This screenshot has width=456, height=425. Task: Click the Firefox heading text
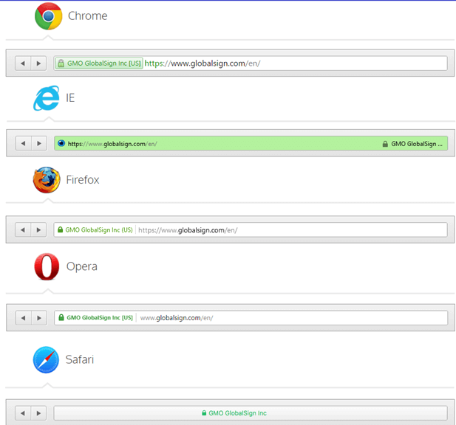[x=83, y=180]
